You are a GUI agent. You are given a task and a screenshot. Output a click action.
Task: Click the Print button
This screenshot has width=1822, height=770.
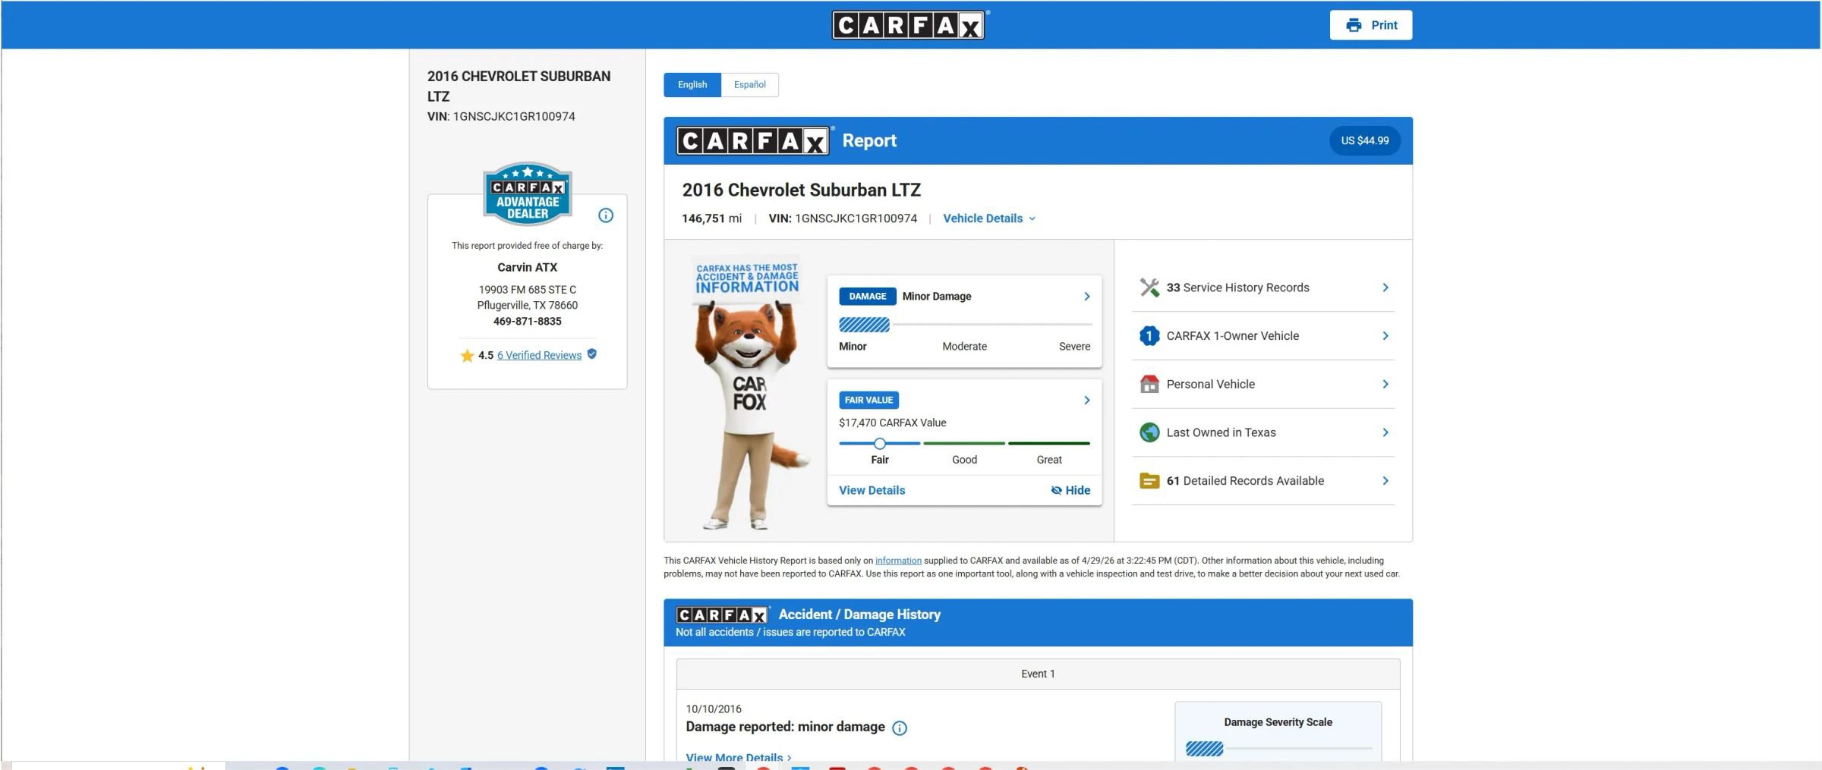coord(1371,25)
